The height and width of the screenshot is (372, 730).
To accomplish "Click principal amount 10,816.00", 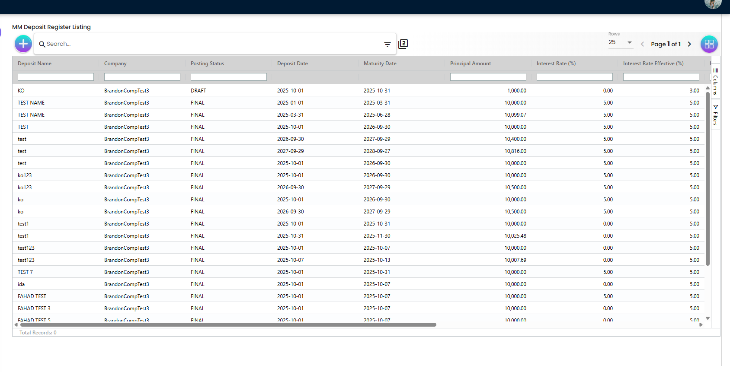I will (515, 151).
